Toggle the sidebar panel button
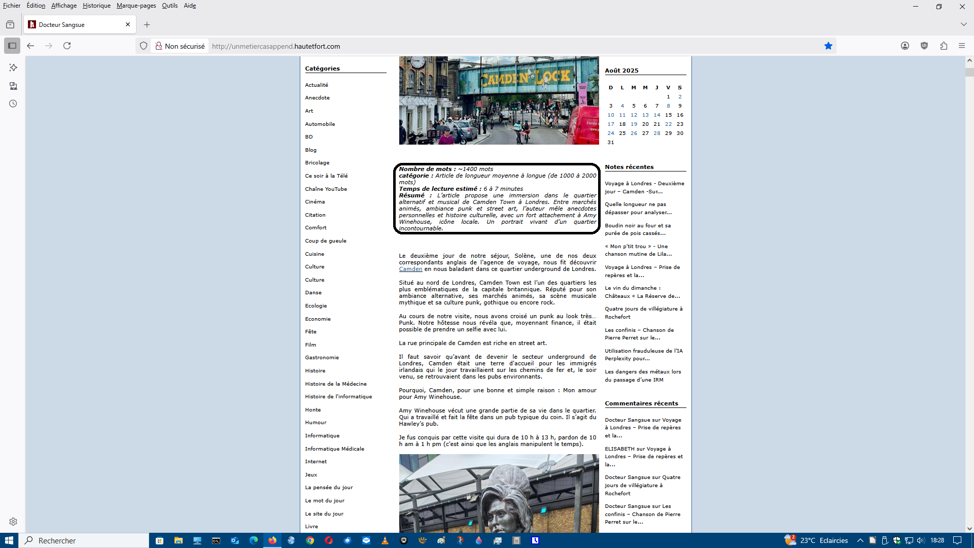Viewport: 974px width, 548px height. tap(12, 46)
